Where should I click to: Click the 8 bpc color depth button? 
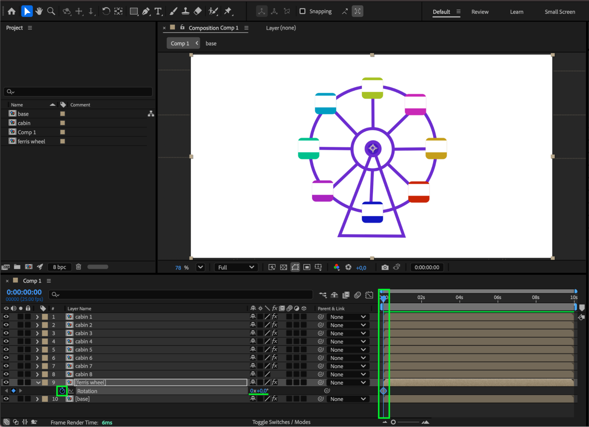pos(60,267)
